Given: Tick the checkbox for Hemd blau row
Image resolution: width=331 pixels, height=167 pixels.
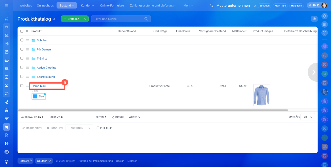Looking at the screenshot, I should click(x=22, y=86).
